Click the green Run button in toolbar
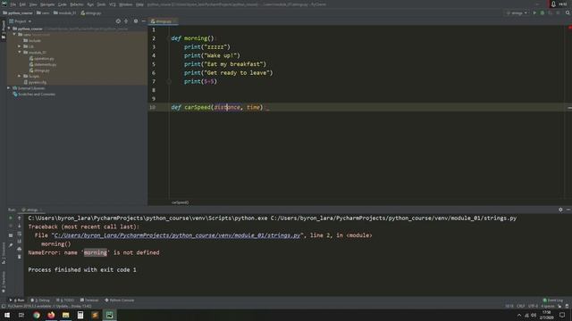Image resolution: width=572 pixels, height=321 pixels. 534,12
